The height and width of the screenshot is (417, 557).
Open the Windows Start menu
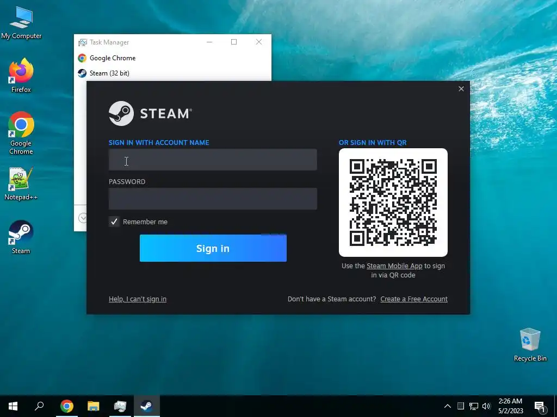[13, 406]
